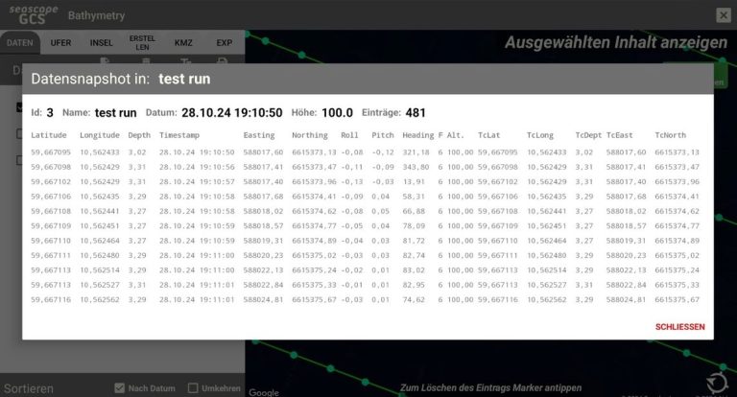Switch to the DATEN tab
Image resolution: width=737 pixels, height=397 pixels.
(20, 43)
